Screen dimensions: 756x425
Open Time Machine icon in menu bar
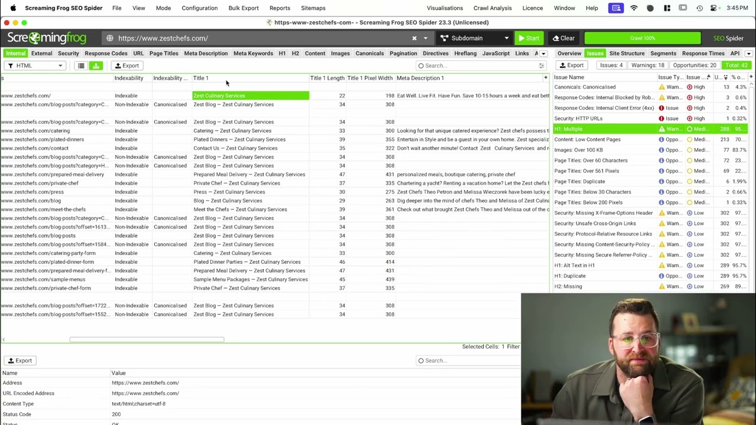click(x=699, y=8)
